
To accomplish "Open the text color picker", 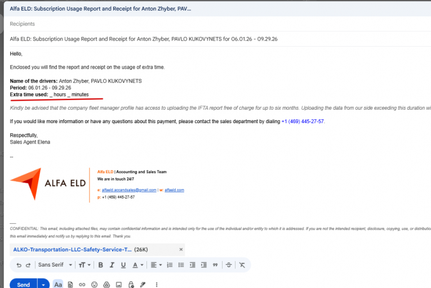I will (x=137, y=265).
